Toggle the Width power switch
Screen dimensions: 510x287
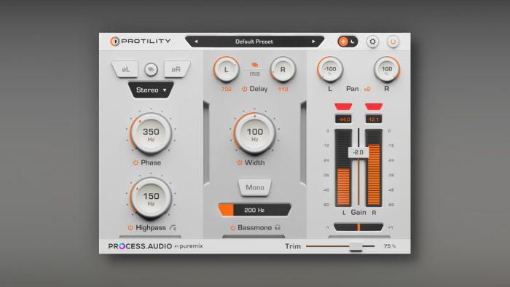pos(240,162)
